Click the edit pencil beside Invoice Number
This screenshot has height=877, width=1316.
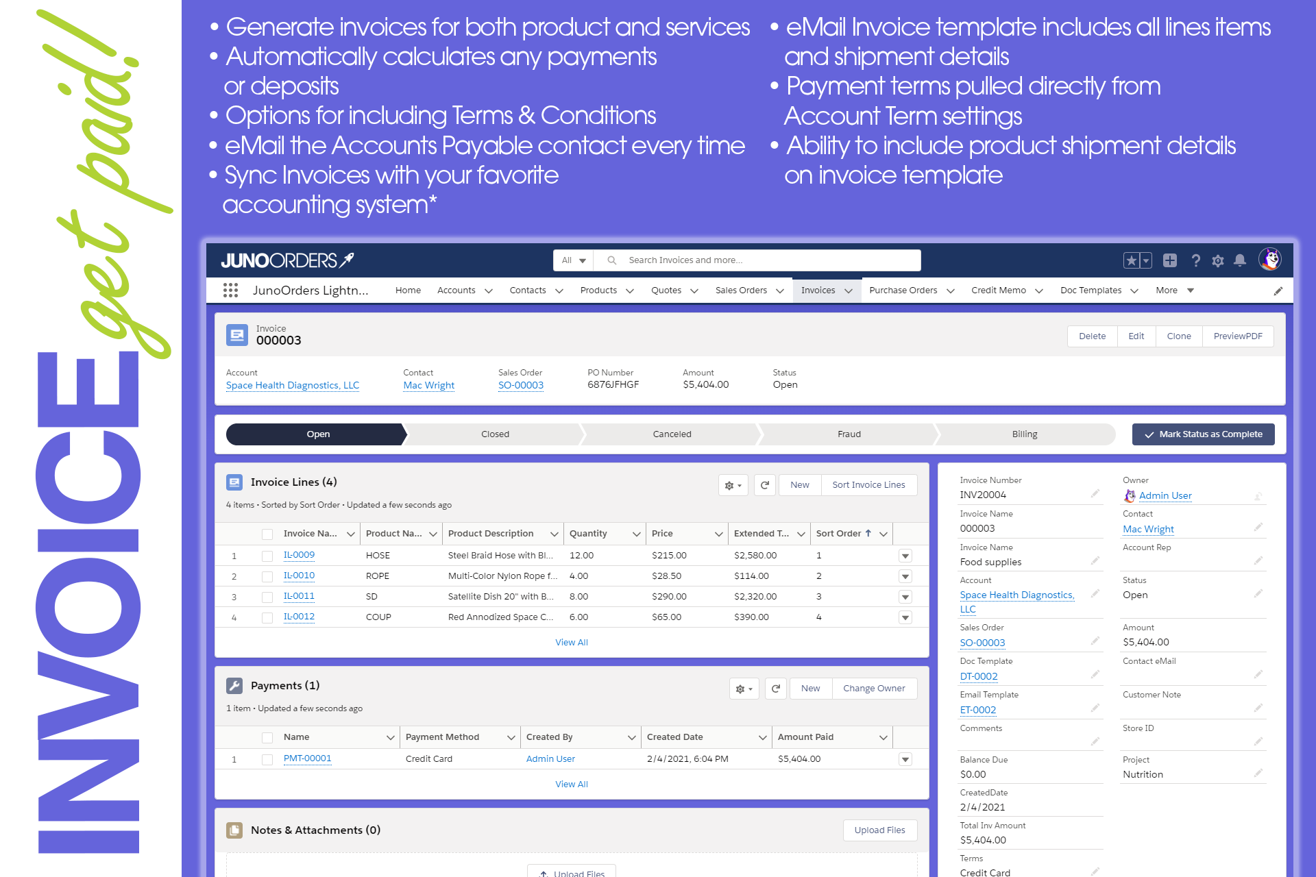(x=1095, y=494)
